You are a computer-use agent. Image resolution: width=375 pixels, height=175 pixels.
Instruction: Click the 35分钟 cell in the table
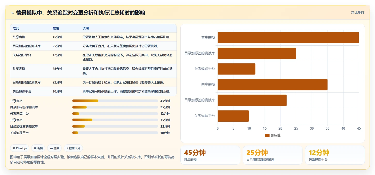pos(58,69)
